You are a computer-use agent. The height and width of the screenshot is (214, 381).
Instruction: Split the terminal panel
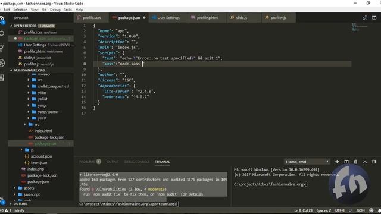346,162
